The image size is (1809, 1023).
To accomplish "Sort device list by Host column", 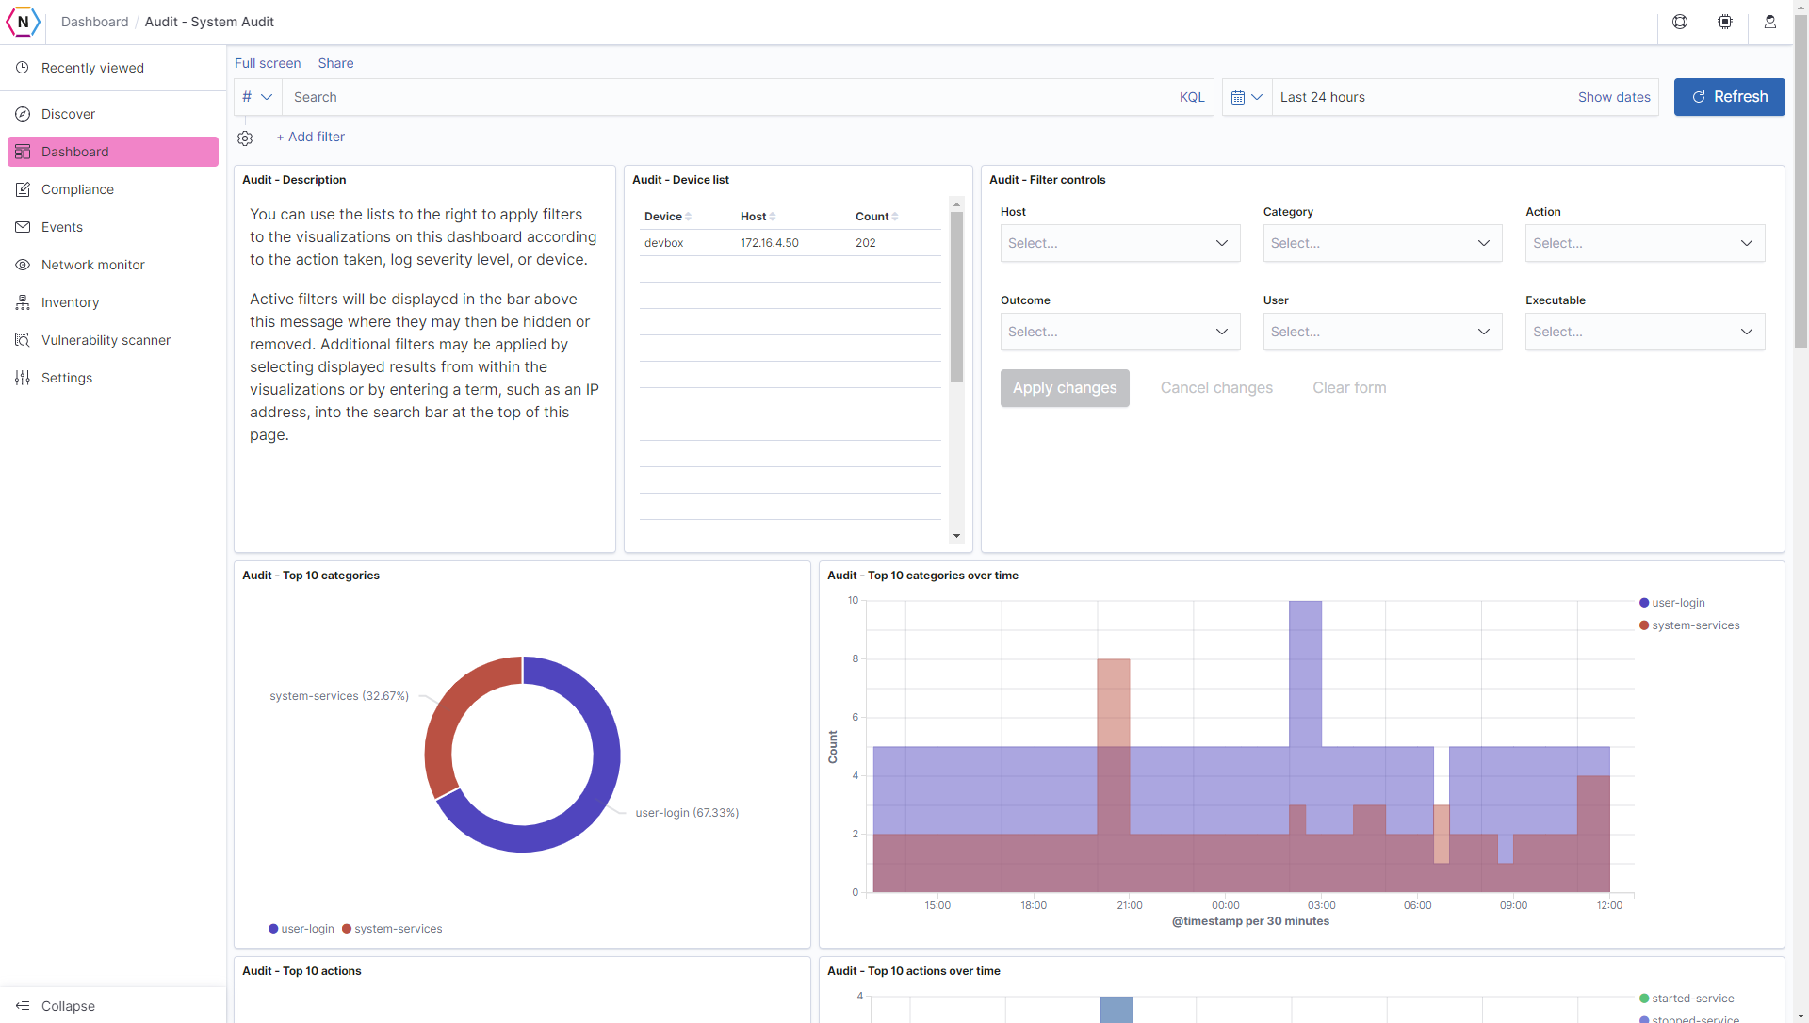I will [758, 217].
